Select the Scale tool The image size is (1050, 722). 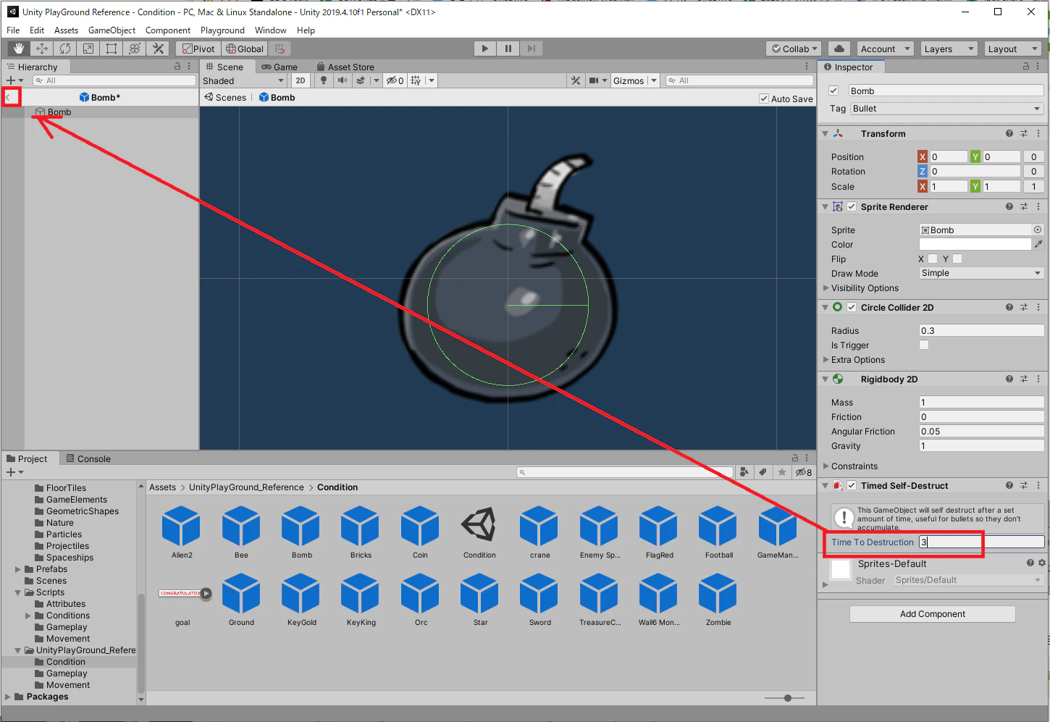pos(88,49)
